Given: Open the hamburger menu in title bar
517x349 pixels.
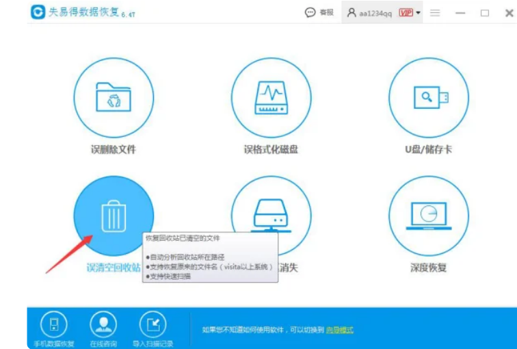Looking at the screenshot, I should [x=435, y=13].
